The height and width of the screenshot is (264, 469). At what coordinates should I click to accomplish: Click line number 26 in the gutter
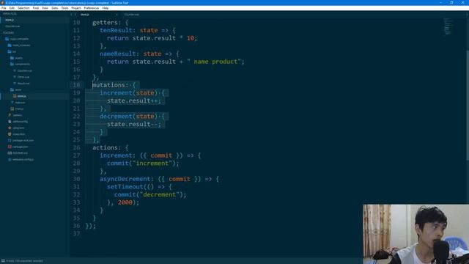[x=76, y=147]
